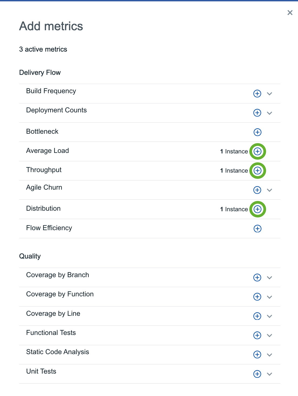Add the Unit Tests metric
This screenshot has width=298, height=396.
(257, 374)
